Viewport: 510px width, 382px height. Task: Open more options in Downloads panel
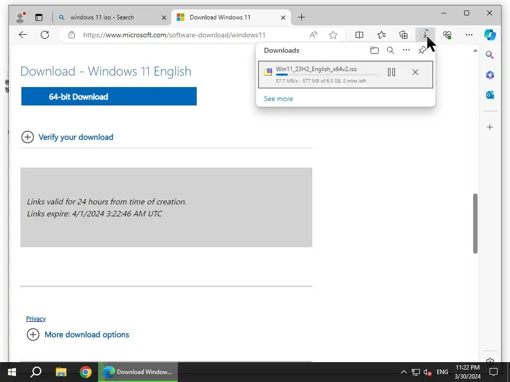coord(406,50)
